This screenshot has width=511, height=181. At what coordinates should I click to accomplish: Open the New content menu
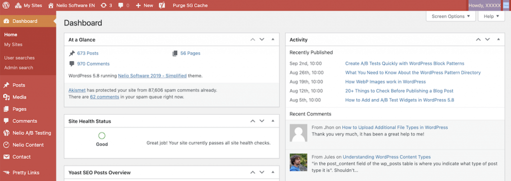144,5
